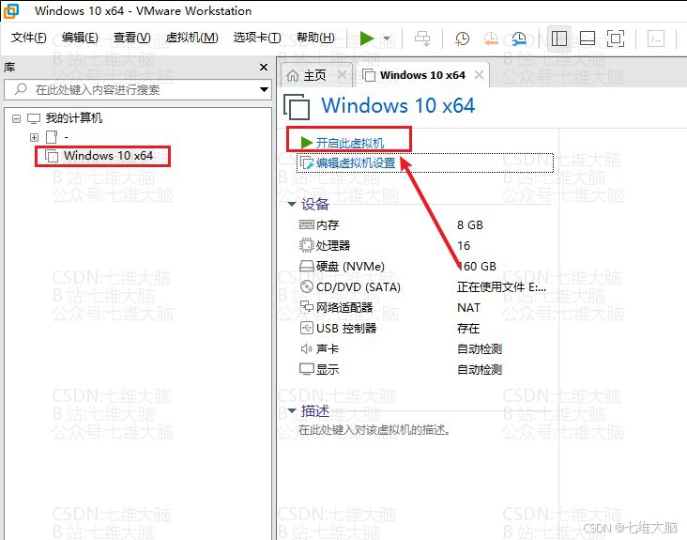687x540 pixels.
Task: Click the VMware Workstation title bar logo
Action: coord(11,11)
